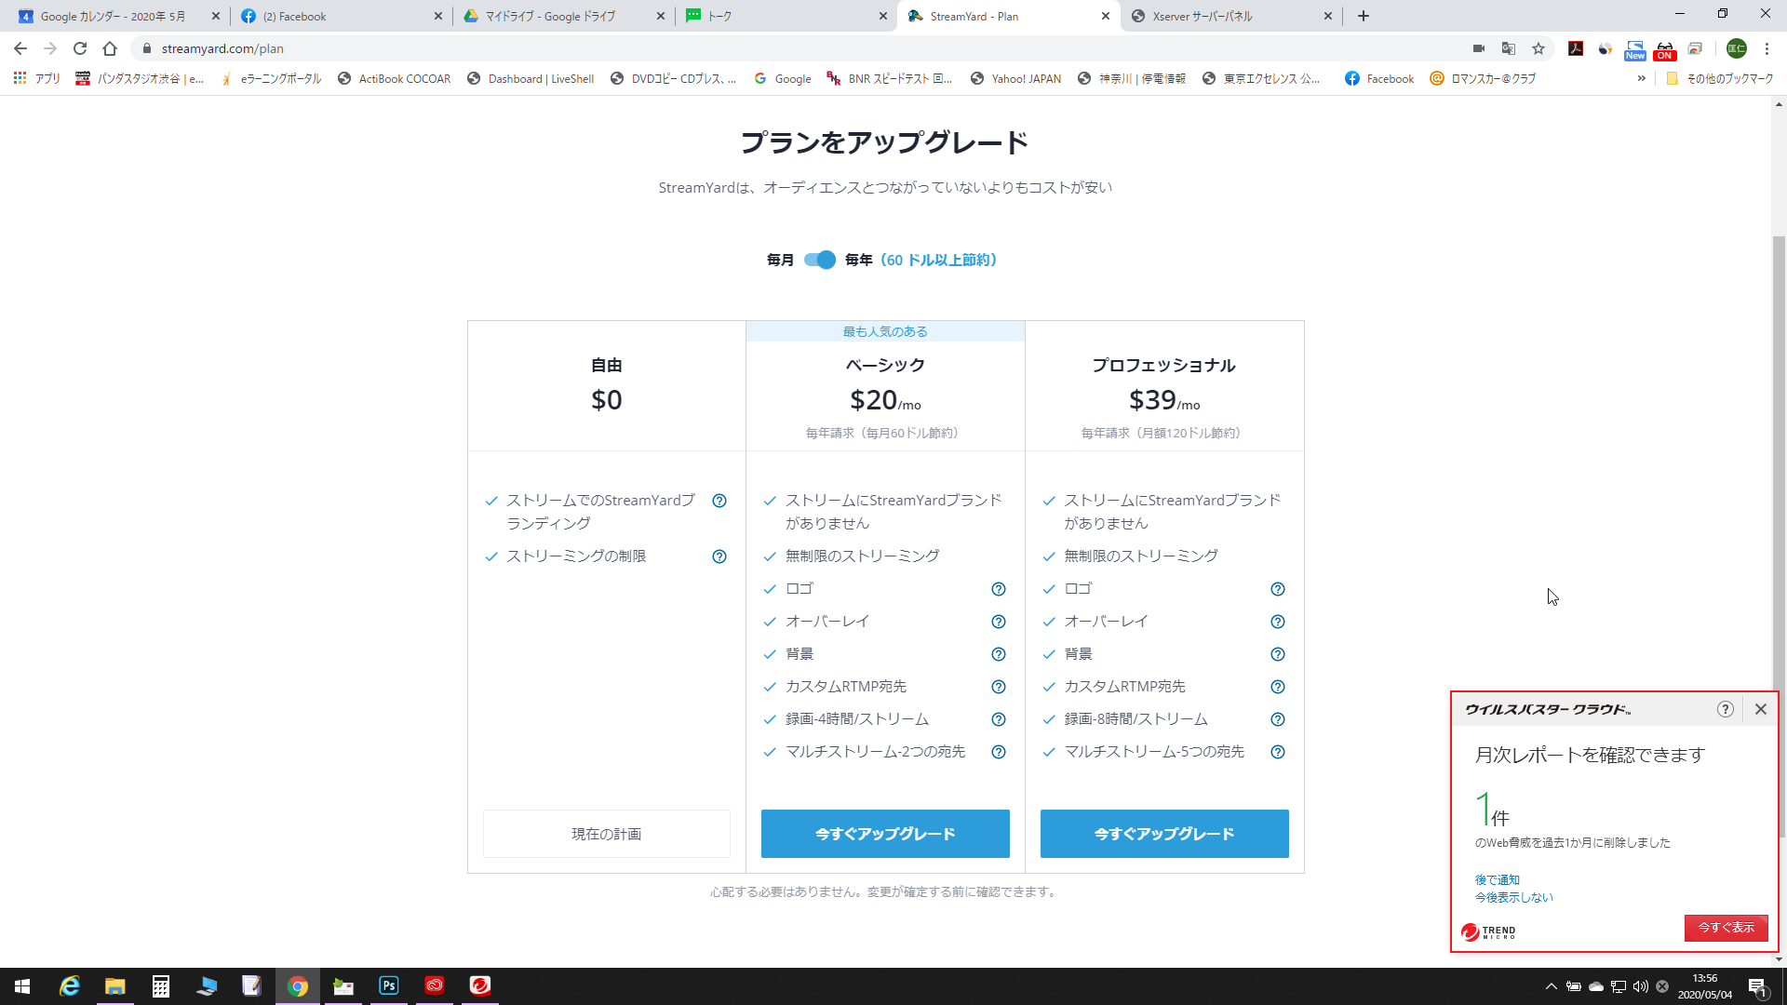Go back to the previous page
Viewport: 1787px width, 1005px height.
tap(20, 48)
